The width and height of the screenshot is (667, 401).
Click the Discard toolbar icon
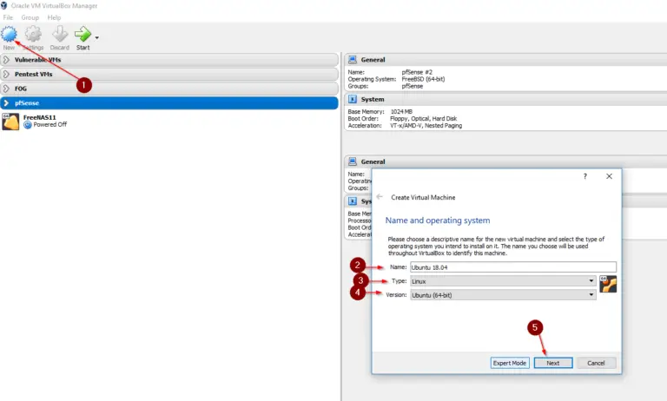pos(60,34)
